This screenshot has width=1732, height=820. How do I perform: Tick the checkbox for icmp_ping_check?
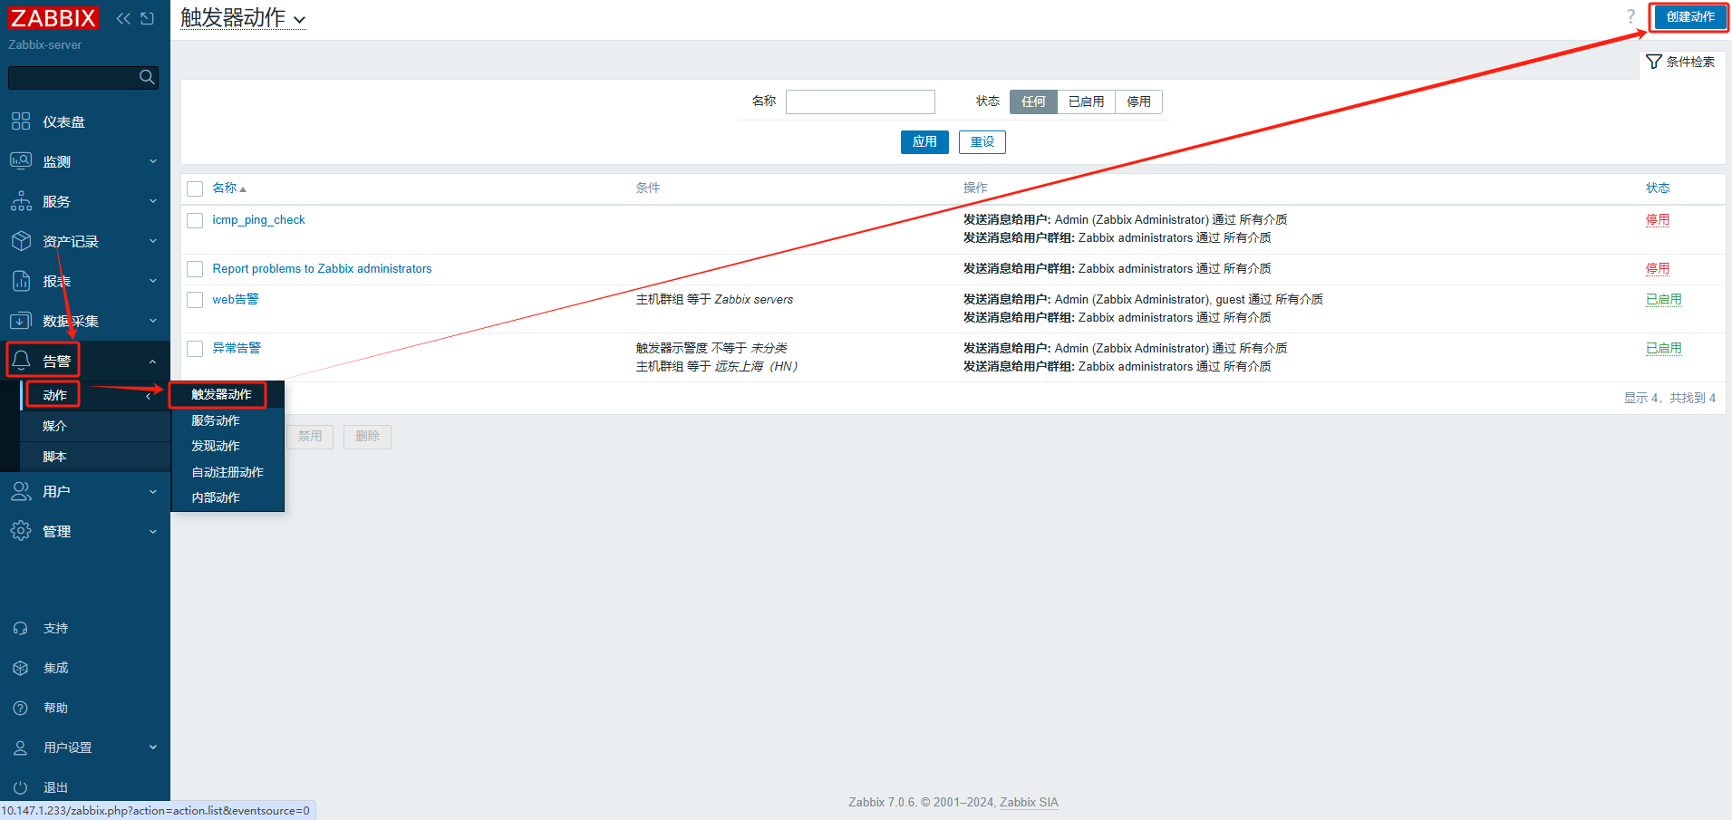pyautogui.click(x=195, y=220)
